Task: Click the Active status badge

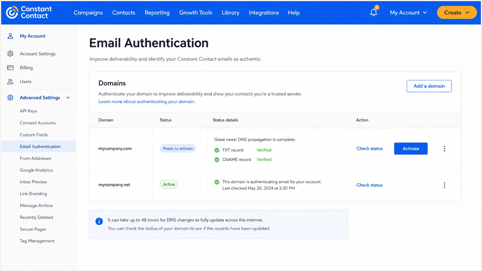Action: 169,184
